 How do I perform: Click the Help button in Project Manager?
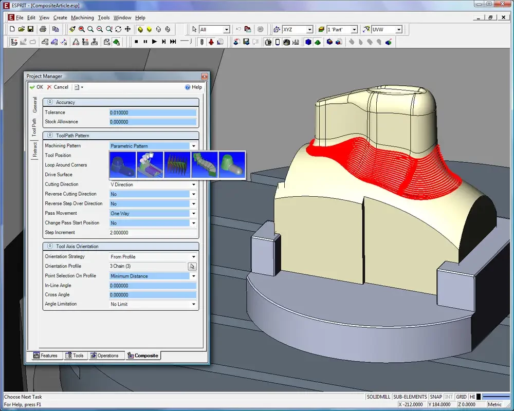pos(193,87)
